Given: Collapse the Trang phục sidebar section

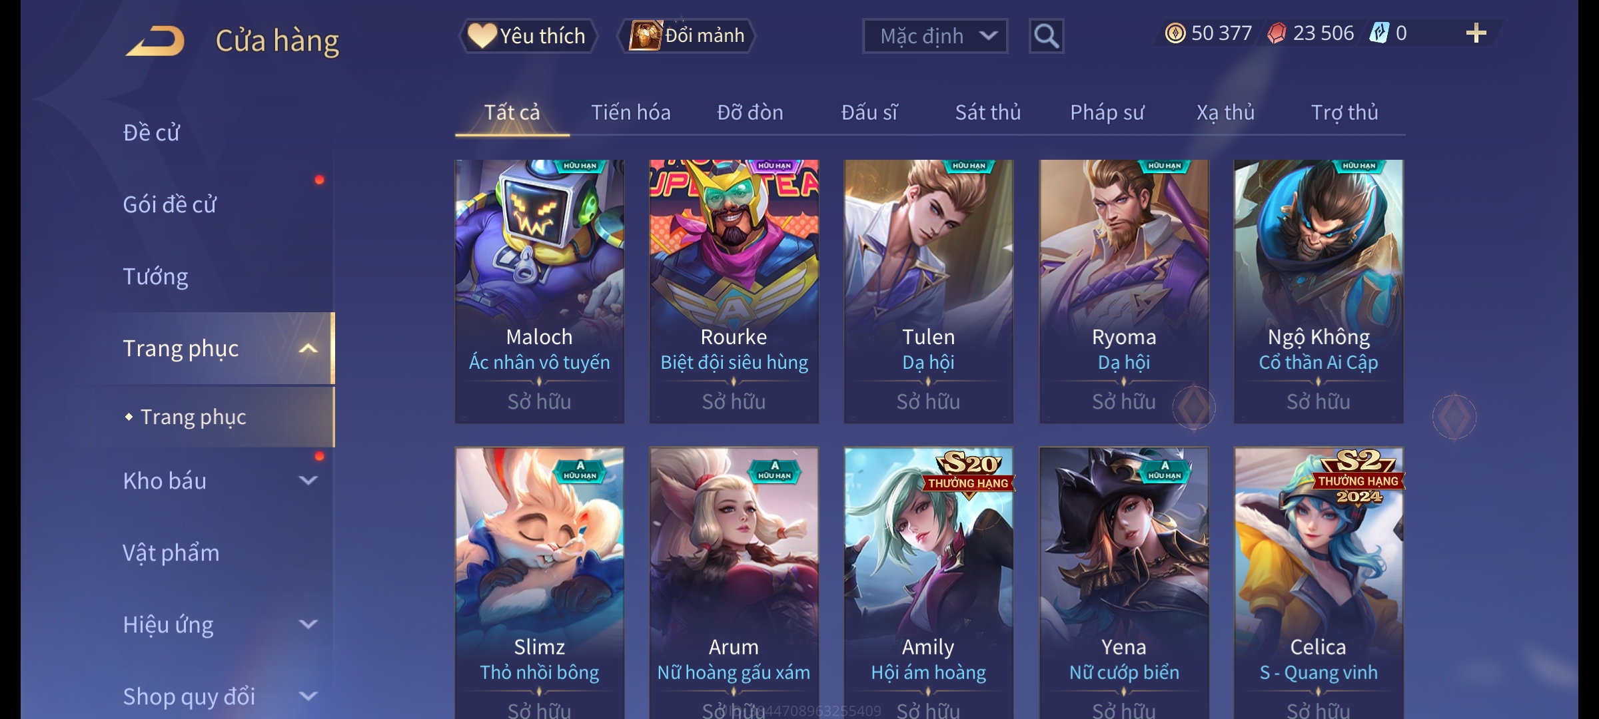Looking at the screenshot, I should click(x=308, y=348).
